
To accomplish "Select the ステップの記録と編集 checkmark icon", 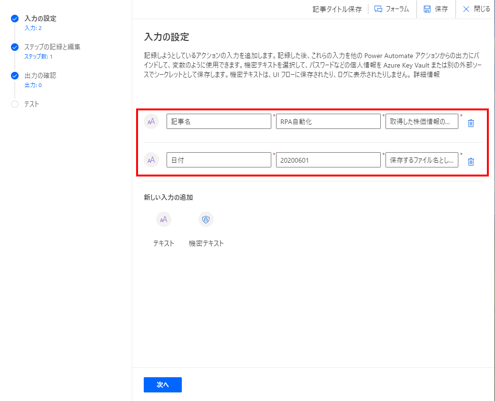I will click(15, 47).
